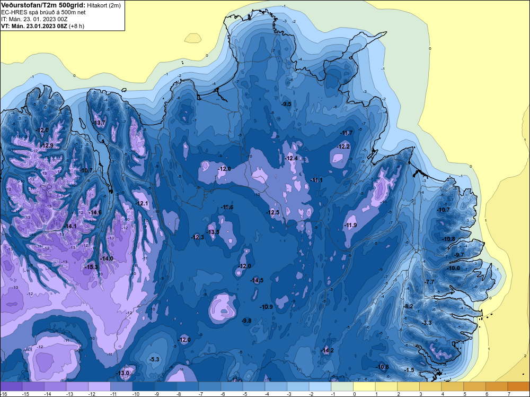Click the -11.7 temperature label

click(x=346, y=133)
